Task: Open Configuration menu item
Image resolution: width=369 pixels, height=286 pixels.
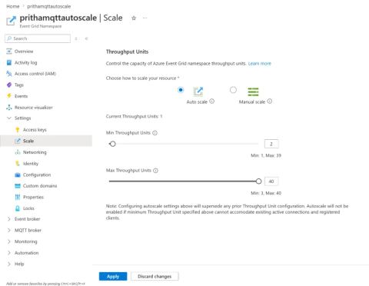Action: [37, 175]
